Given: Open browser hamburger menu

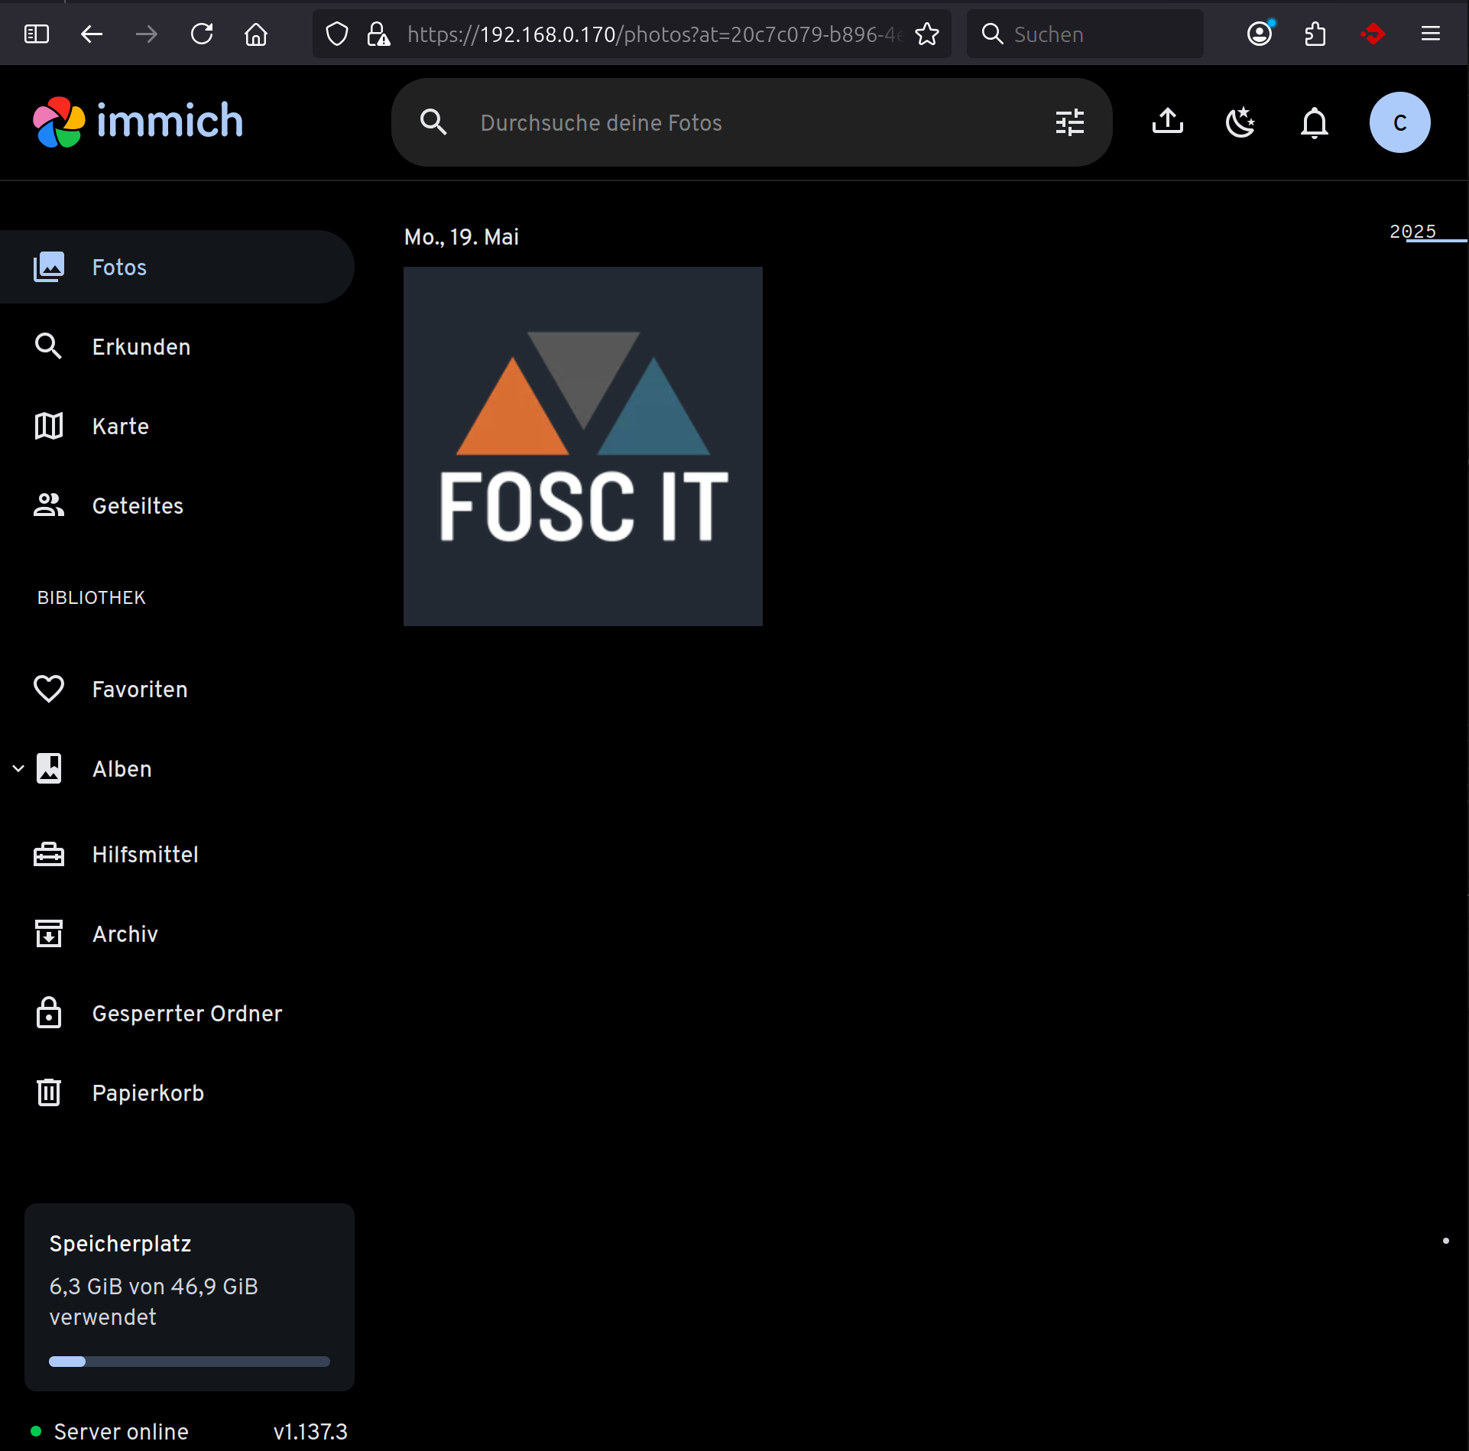Looking at the screenshot, I should tap(1431, 34).
